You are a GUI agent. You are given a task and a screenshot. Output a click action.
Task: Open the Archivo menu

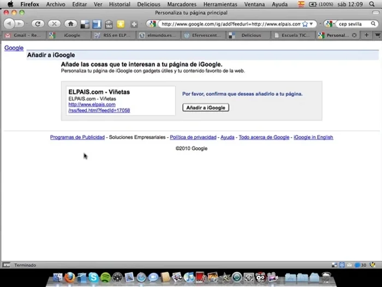click(x=56, y=4)
